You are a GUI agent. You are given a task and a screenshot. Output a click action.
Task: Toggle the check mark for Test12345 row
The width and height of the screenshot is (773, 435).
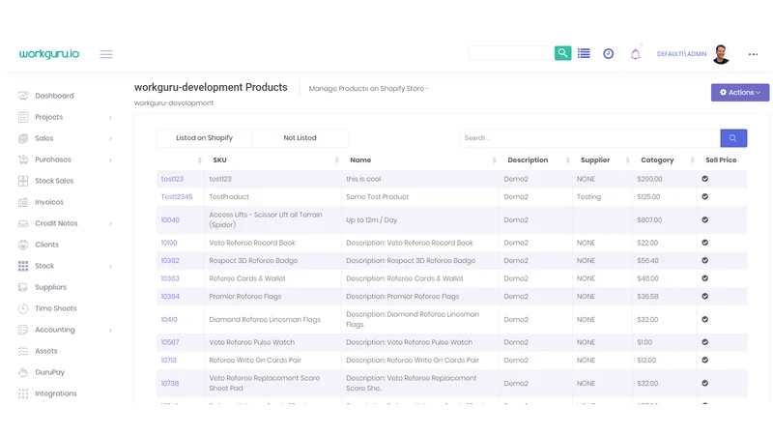[x=705, y=197]
